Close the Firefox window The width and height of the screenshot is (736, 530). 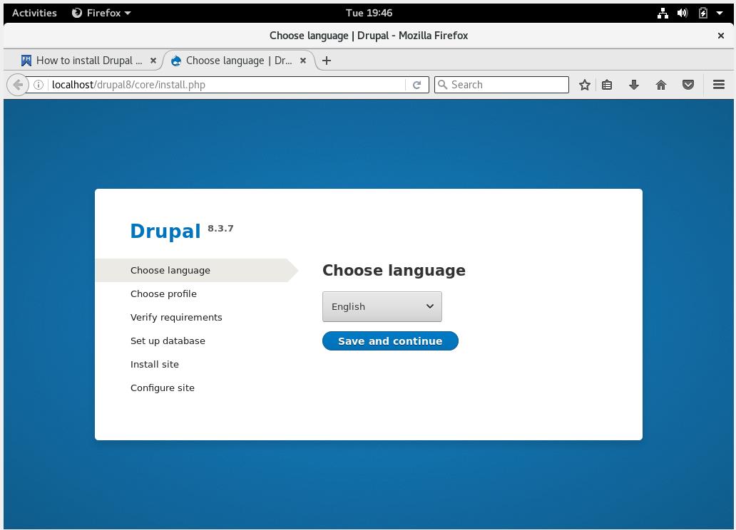pyautogui.click(x=721, y=36)
